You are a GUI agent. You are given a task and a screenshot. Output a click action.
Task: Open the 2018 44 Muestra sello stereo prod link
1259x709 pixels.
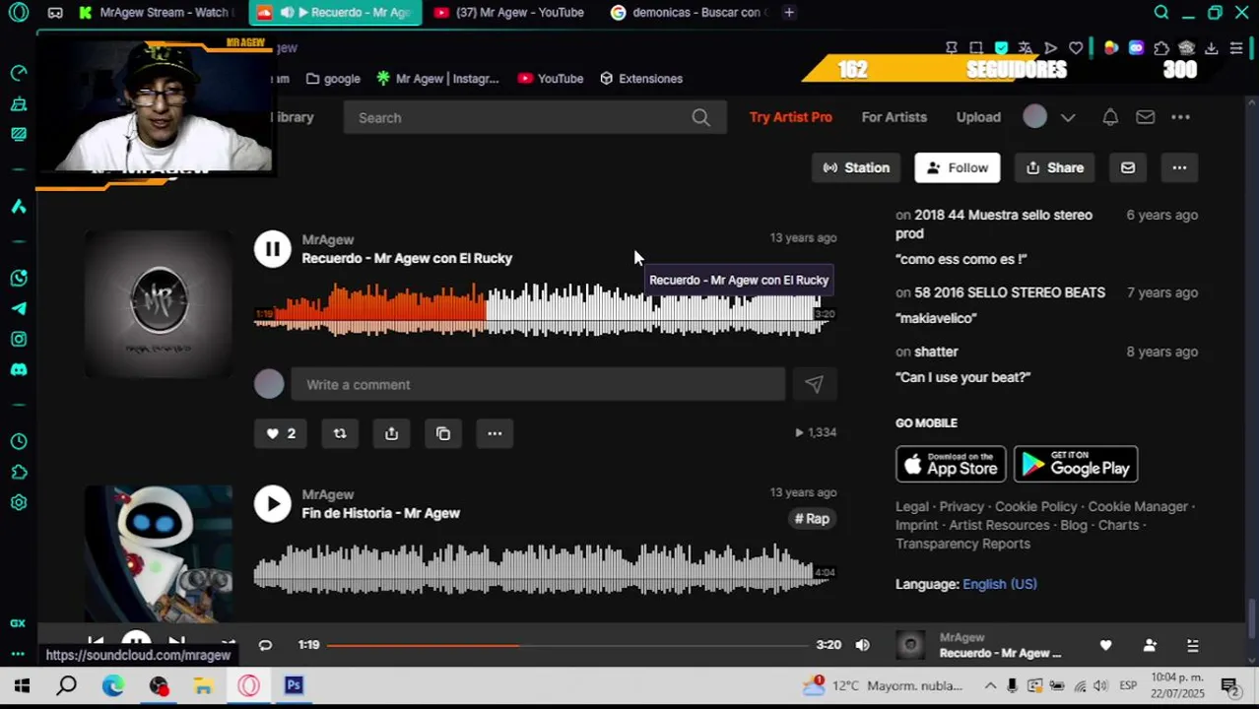pyautogui.click(x=994, y=224)
